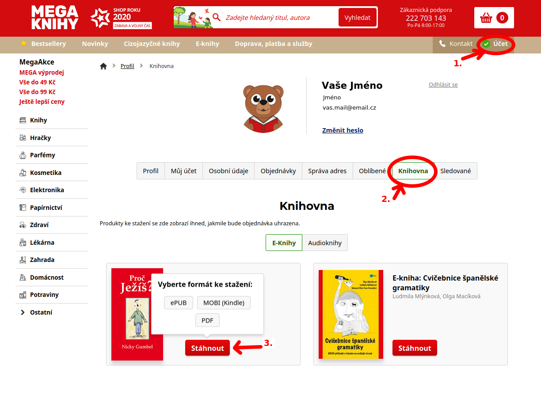This screenshot has width=541, height=395.
Task: Select the ePUB download format
Action: pos(179,303)
